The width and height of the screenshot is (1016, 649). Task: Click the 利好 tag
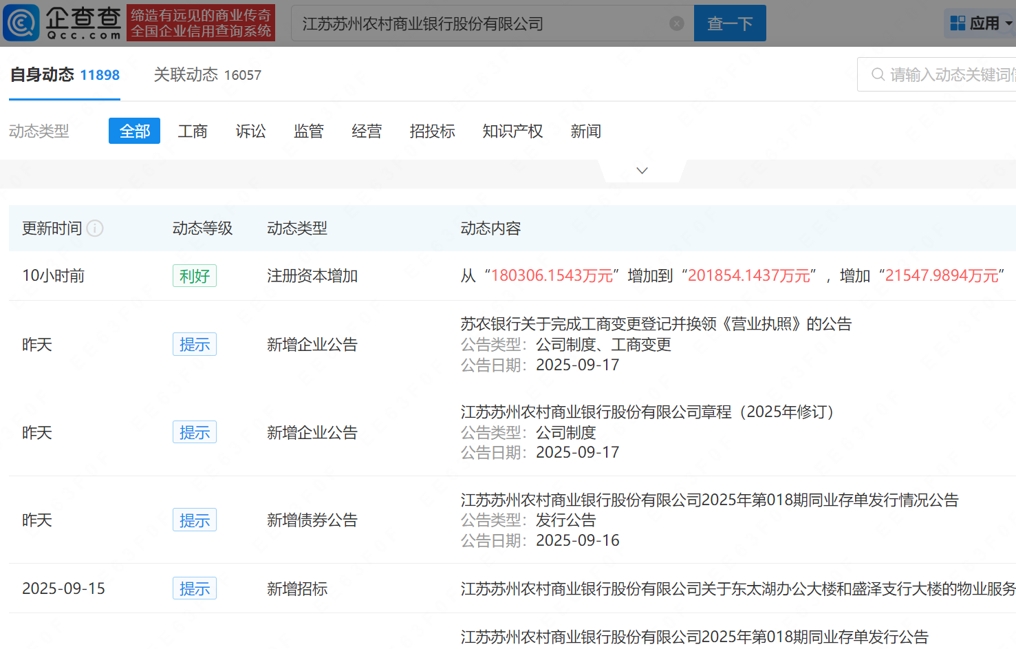195,275
